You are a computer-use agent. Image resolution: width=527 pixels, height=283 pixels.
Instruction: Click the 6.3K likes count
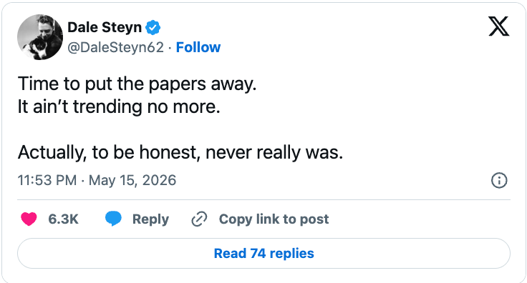[x=63, y=219]
